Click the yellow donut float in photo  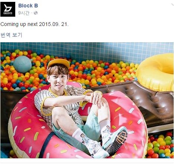[156, 72]
